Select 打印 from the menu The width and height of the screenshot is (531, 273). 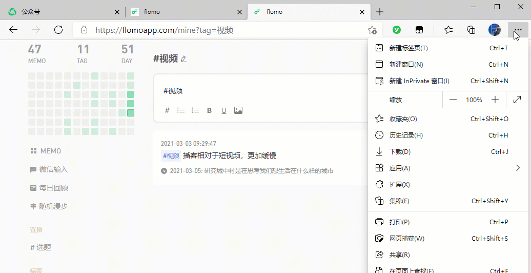pos(447,222)
